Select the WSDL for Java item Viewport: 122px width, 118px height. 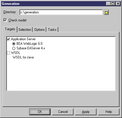(x=23, y=57)
